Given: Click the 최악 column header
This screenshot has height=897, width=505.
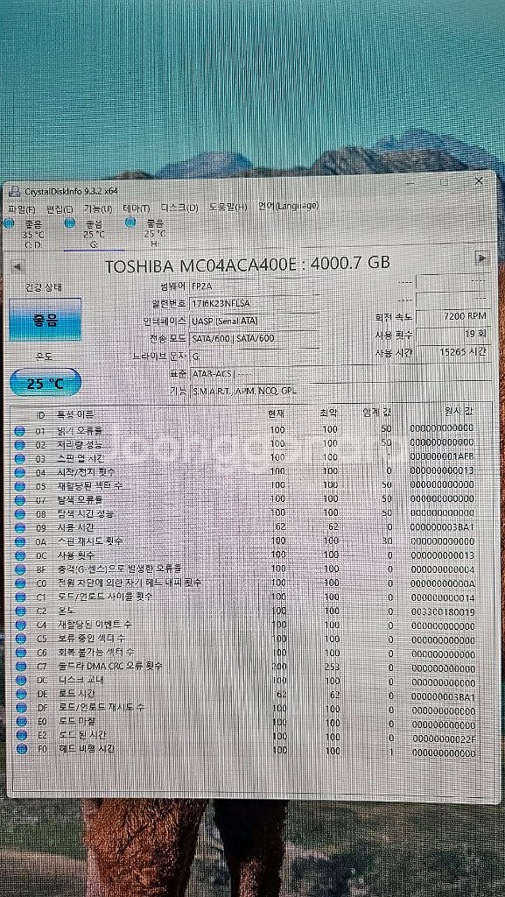Looking at the screenshot, I should point(329,413).
